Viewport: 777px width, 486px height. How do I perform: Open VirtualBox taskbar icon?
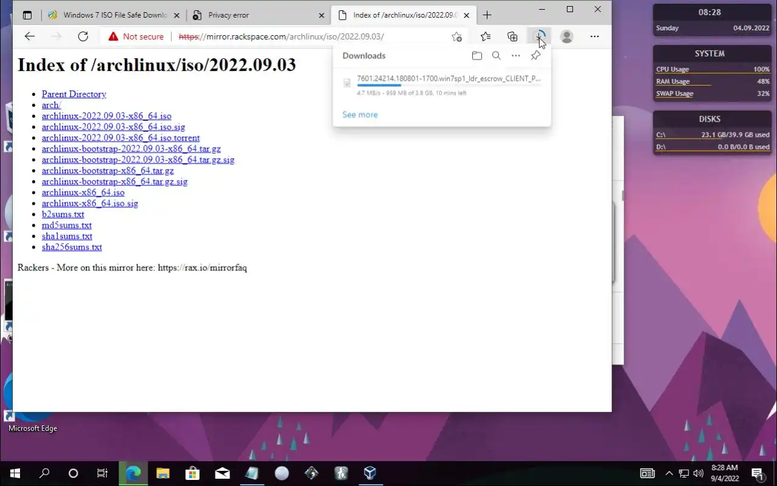370,473
